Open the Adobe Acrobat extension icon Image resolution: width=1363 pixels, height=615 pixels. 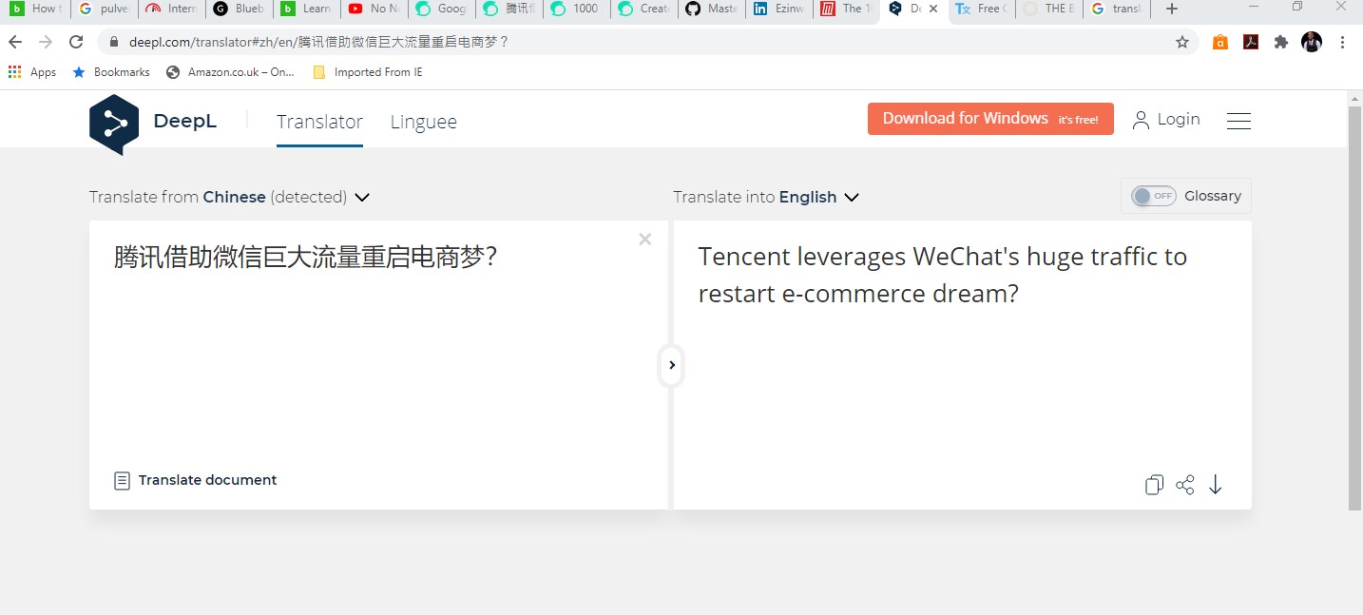click(1251, 42)
